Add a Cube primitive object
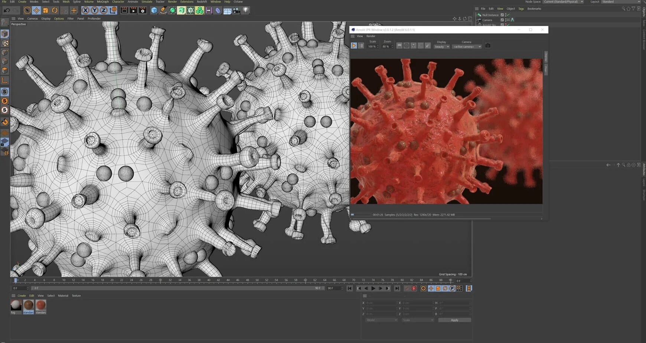 coord(154,10)
